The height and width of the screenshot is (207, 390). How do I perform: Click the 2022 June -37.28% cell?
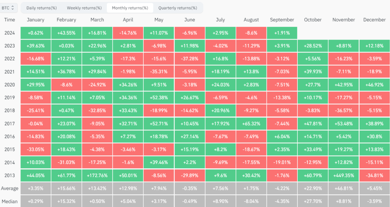tap(189, 59)
